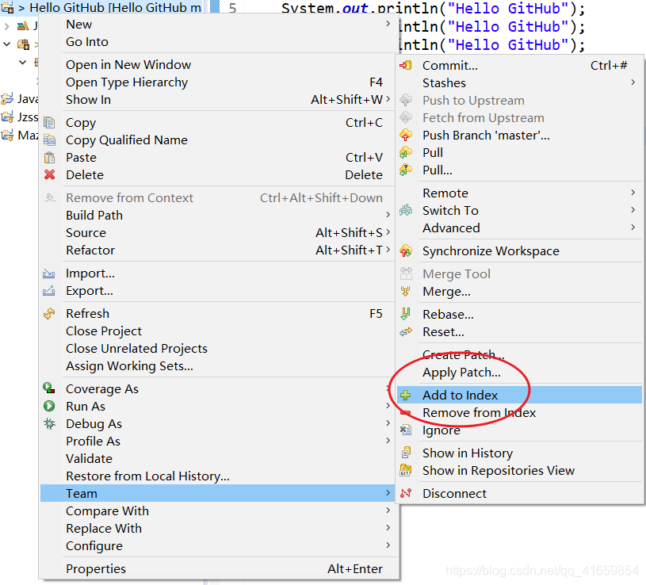
Task: Click the Paste clipboard icon
Action: [x=49, y=158]
